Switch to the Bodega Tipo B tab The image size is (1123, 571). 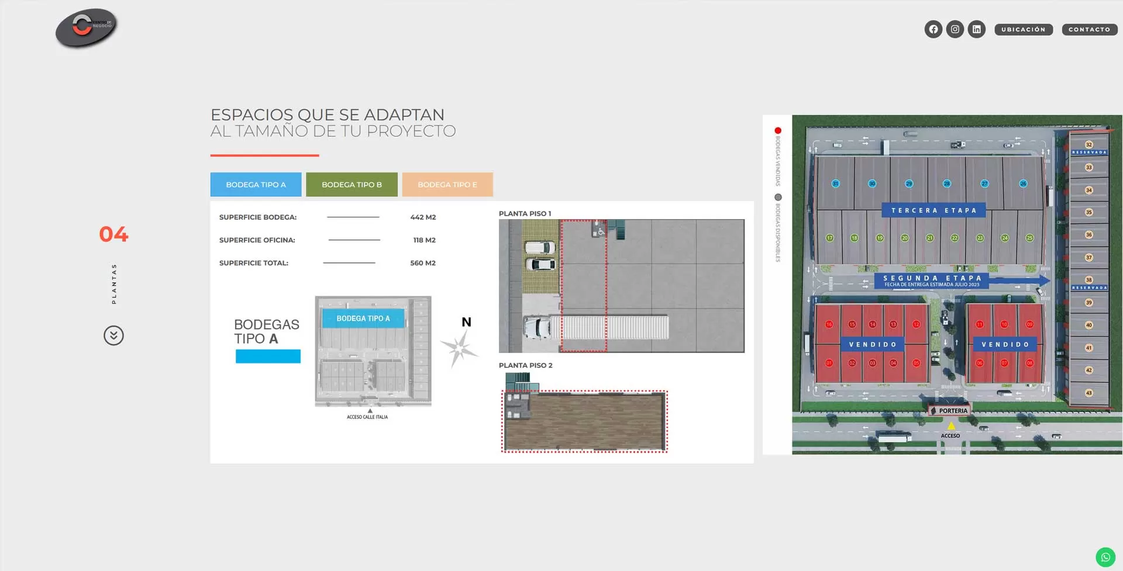[352, 185]
